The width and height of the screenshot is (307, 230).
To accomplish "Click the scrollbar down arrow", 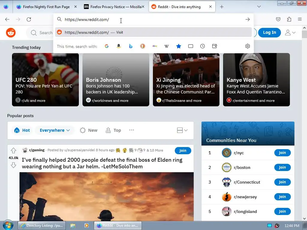I will (x=304, y=218).
